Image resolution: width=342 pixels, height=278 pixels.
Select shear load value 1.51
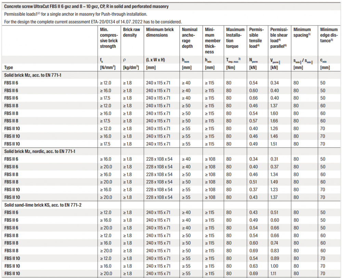(x=274, y=144)
